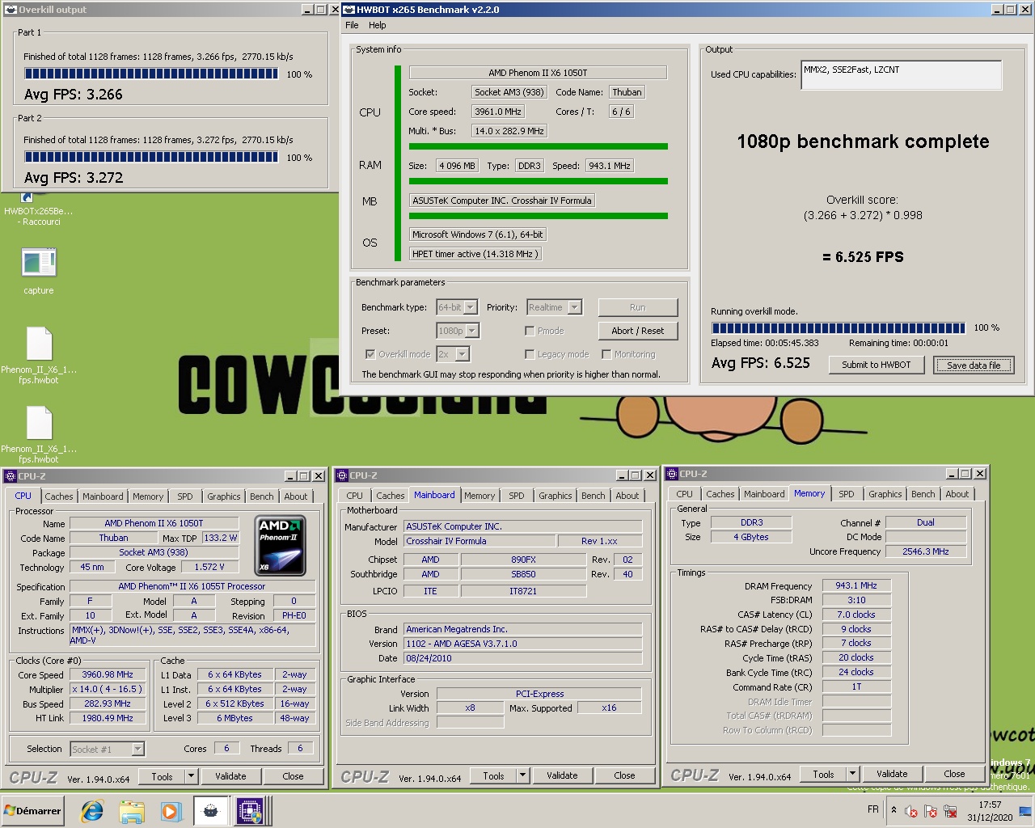Switch to HWBOT x265 benchmark taskbar icon

210,811
